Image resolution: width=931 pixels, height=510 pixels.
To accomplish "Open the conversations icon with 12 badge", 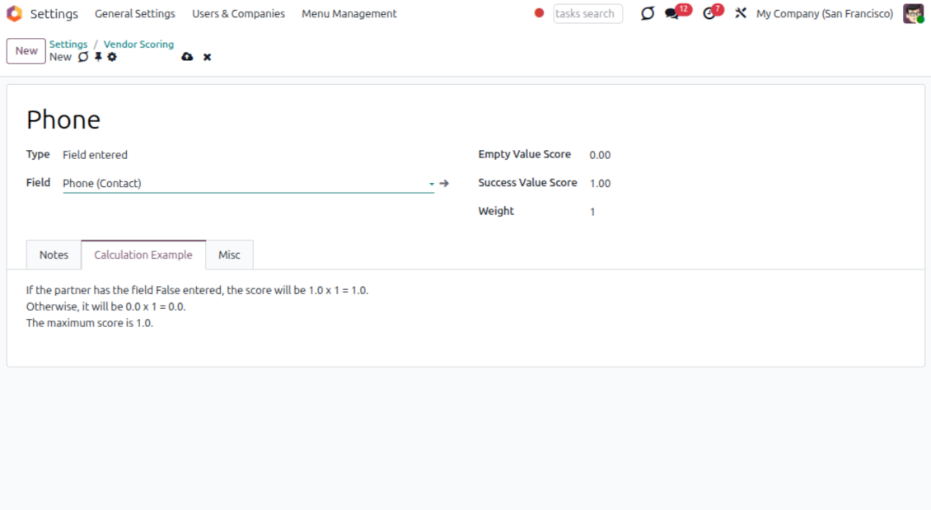I will click(x=672, y=14).
